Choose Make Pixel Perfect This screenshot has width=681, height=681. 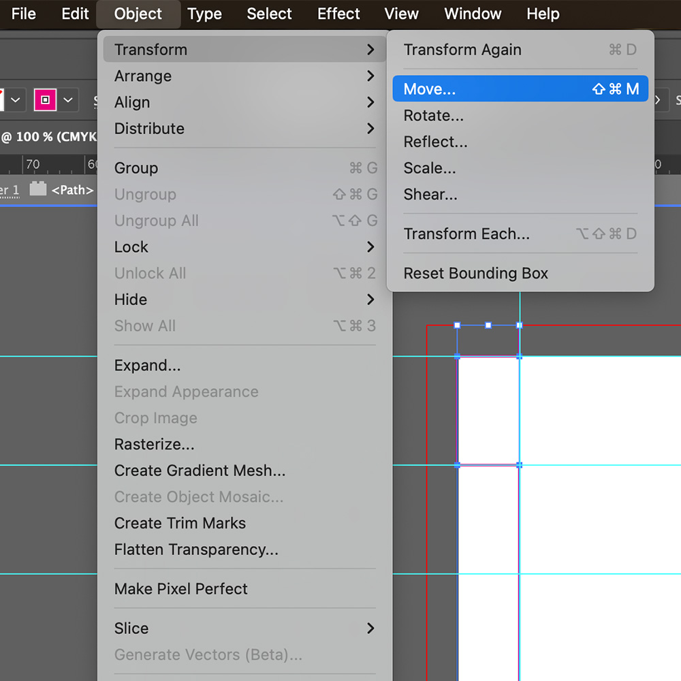(x=244, y=589)
